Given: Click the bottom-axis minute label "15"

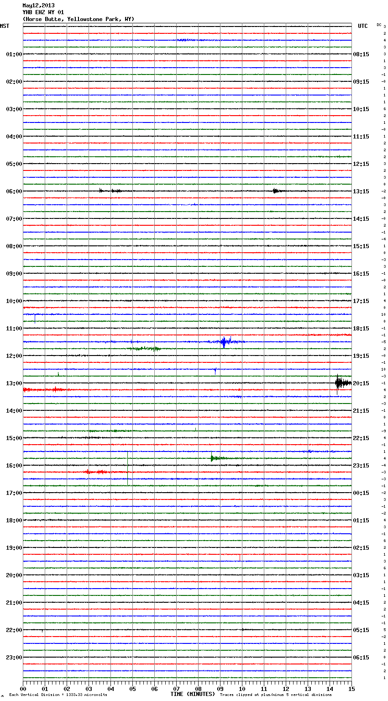Looking at the screenshot, I should [x=351, y=689].
